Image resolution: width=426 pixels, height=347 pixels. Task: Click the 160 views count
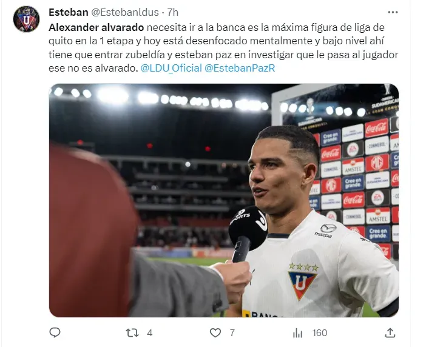point(319,333)
